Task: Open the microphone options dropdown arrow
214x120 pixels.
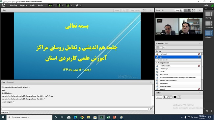Action: pyautogui.click(x=63, y=5)
